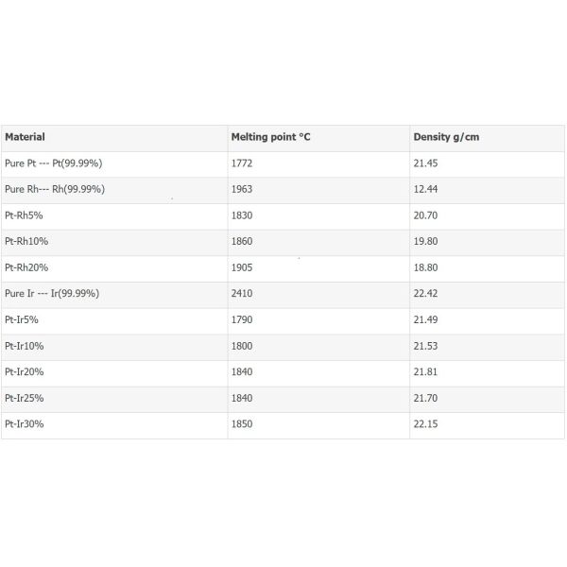
Task: Click the Pt-Ir5% material cell
Action: tap(22, 320)
